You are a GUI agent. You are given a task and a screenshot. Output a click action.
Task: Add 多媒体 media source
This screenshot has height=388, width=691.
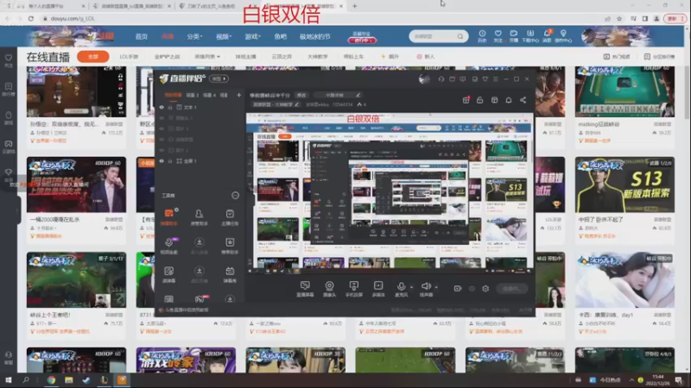(378, 289)
